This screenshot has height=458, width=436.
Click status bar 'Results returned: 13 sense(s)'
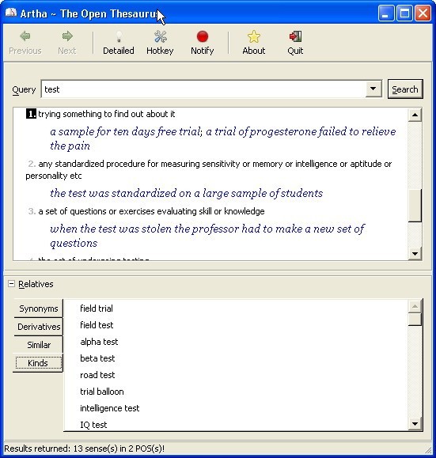coord(84,449)
